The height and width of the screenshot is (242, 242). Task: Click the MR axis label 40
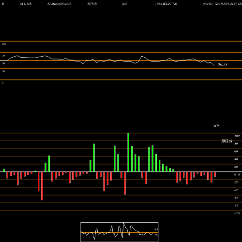236,159
